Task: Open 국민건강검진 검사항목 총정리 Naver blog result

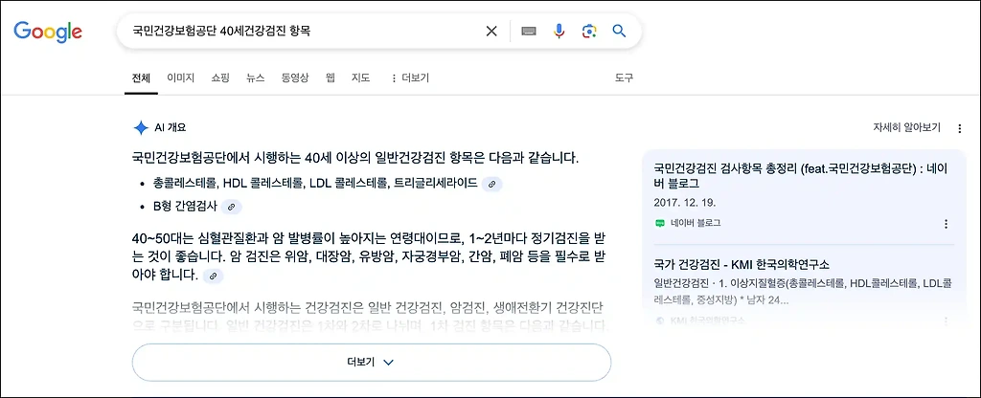Action: pos(803,176)
